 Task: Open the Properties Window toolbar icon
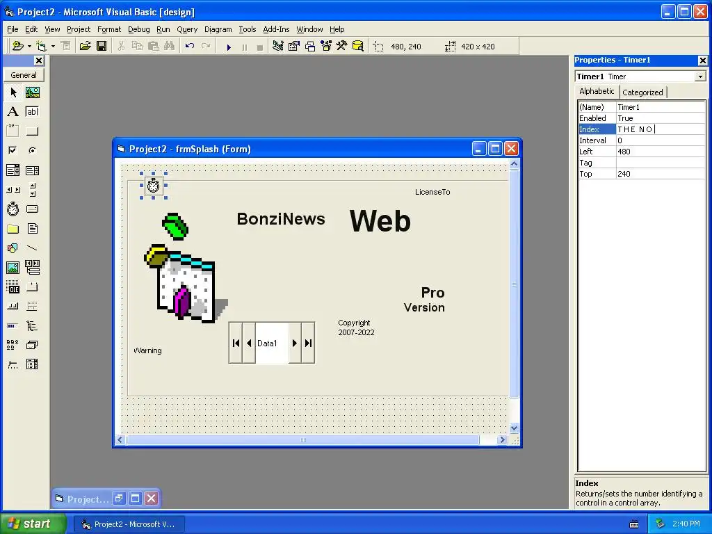tap(294, 47)
